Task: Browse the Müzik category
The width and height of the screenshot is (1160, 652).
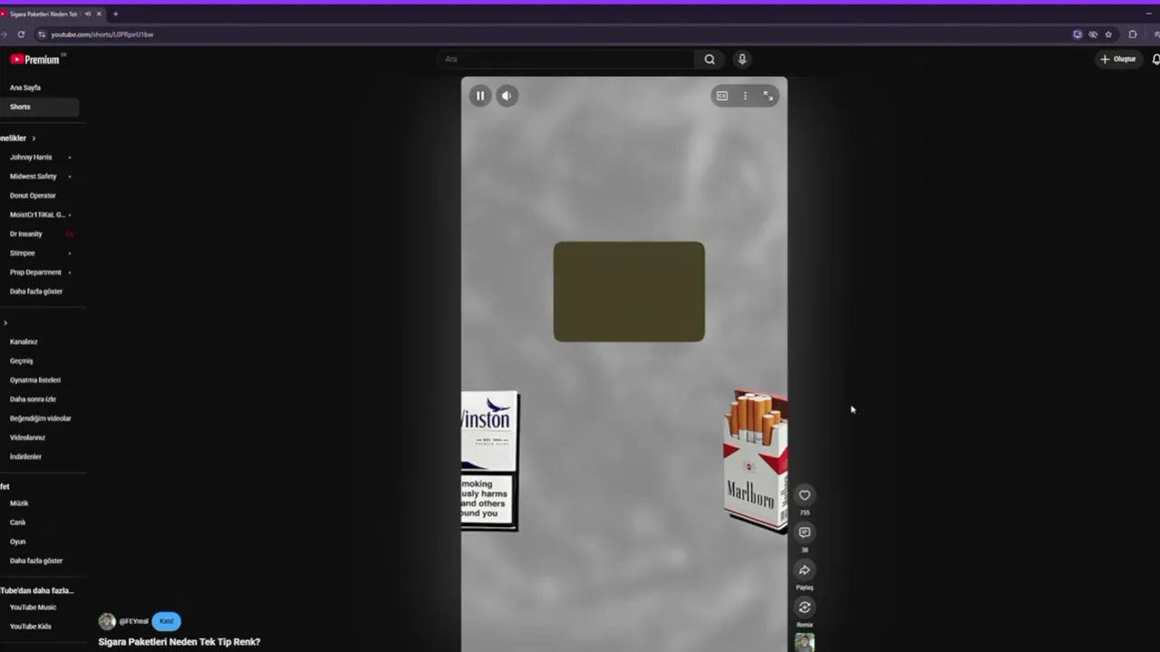Action: pyautogui.click(x=19, y=503)
